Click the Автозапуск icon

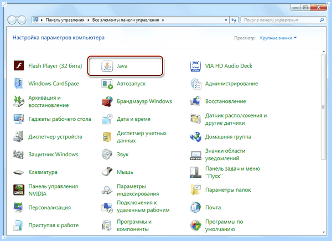click(107, 84)
